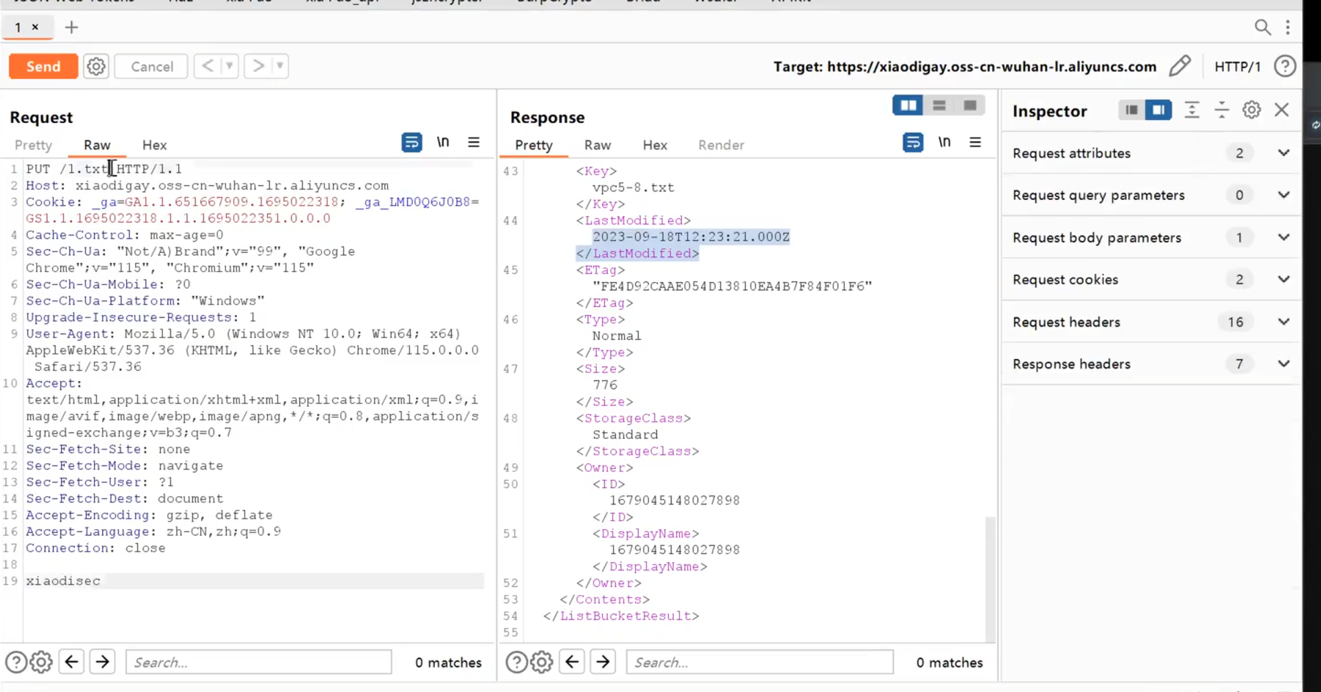Expand Request attributes section
Image resolution: width=1321 pixels, height=692 pixels.
coord(1283,153)
